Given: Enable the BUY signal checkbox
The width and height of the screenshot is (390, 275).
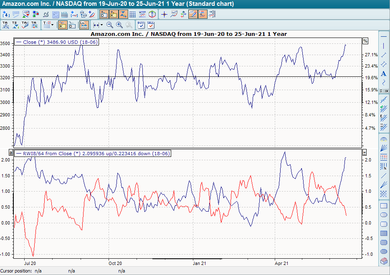Looking at the screenshot, I should pos(141,26).
